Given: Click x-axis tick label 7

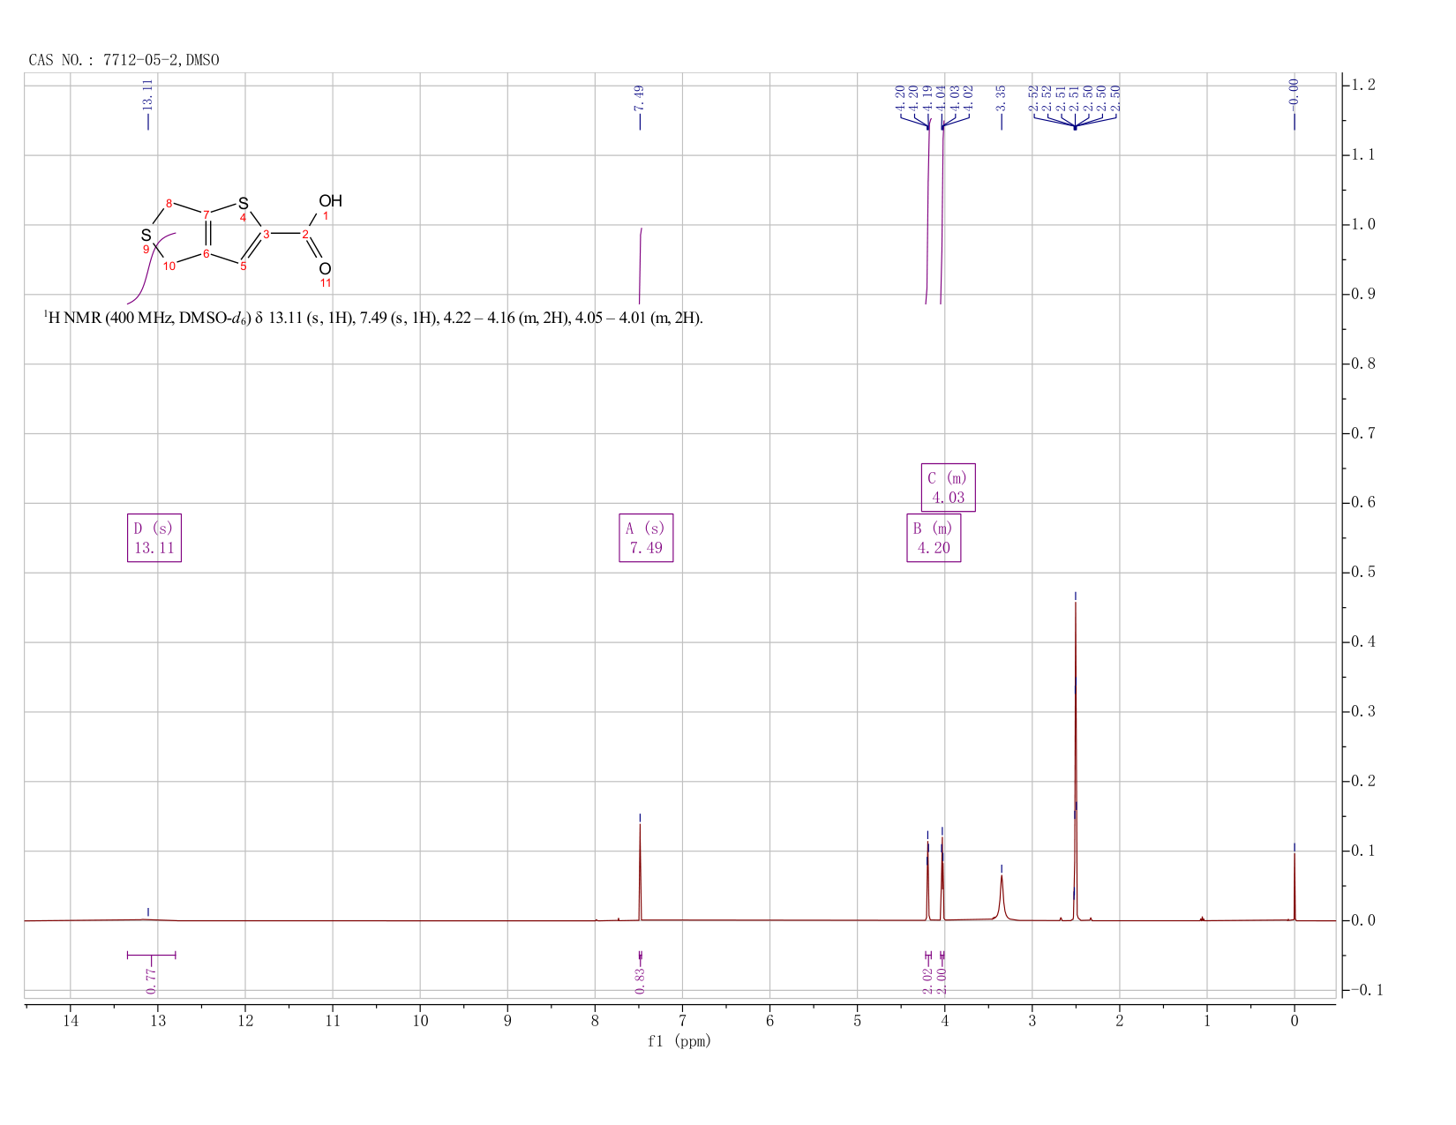Looking at the screenshot, I should [683, 1021].
